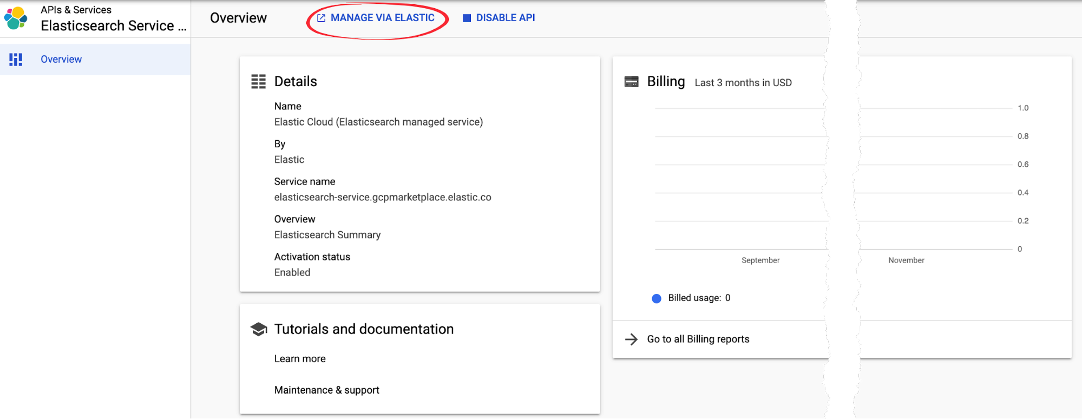Viewport: 1082px width, 419px height.
Task: Click the November label on billing chart
Action: [x=906, y=260]
